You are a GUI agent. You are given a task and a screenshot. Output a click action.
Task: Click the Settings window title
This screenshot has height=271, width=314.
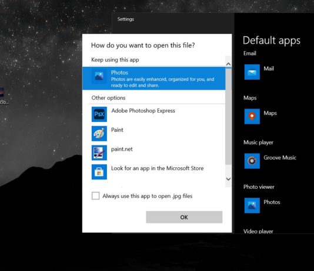pos(126,19)
